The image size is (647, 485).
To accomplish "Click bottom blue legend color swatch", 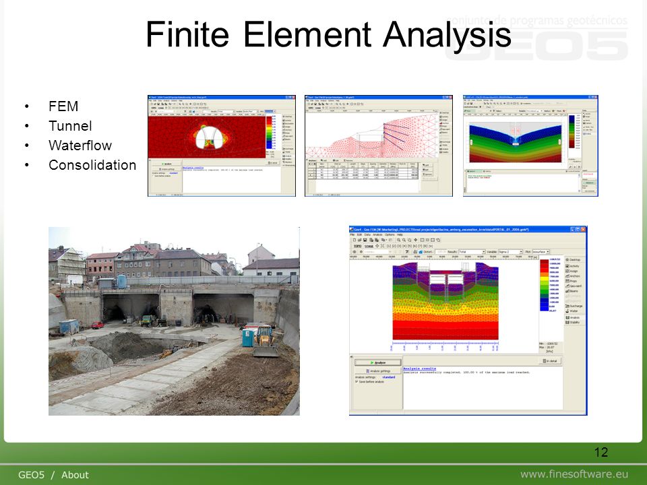I will point(545,309).
